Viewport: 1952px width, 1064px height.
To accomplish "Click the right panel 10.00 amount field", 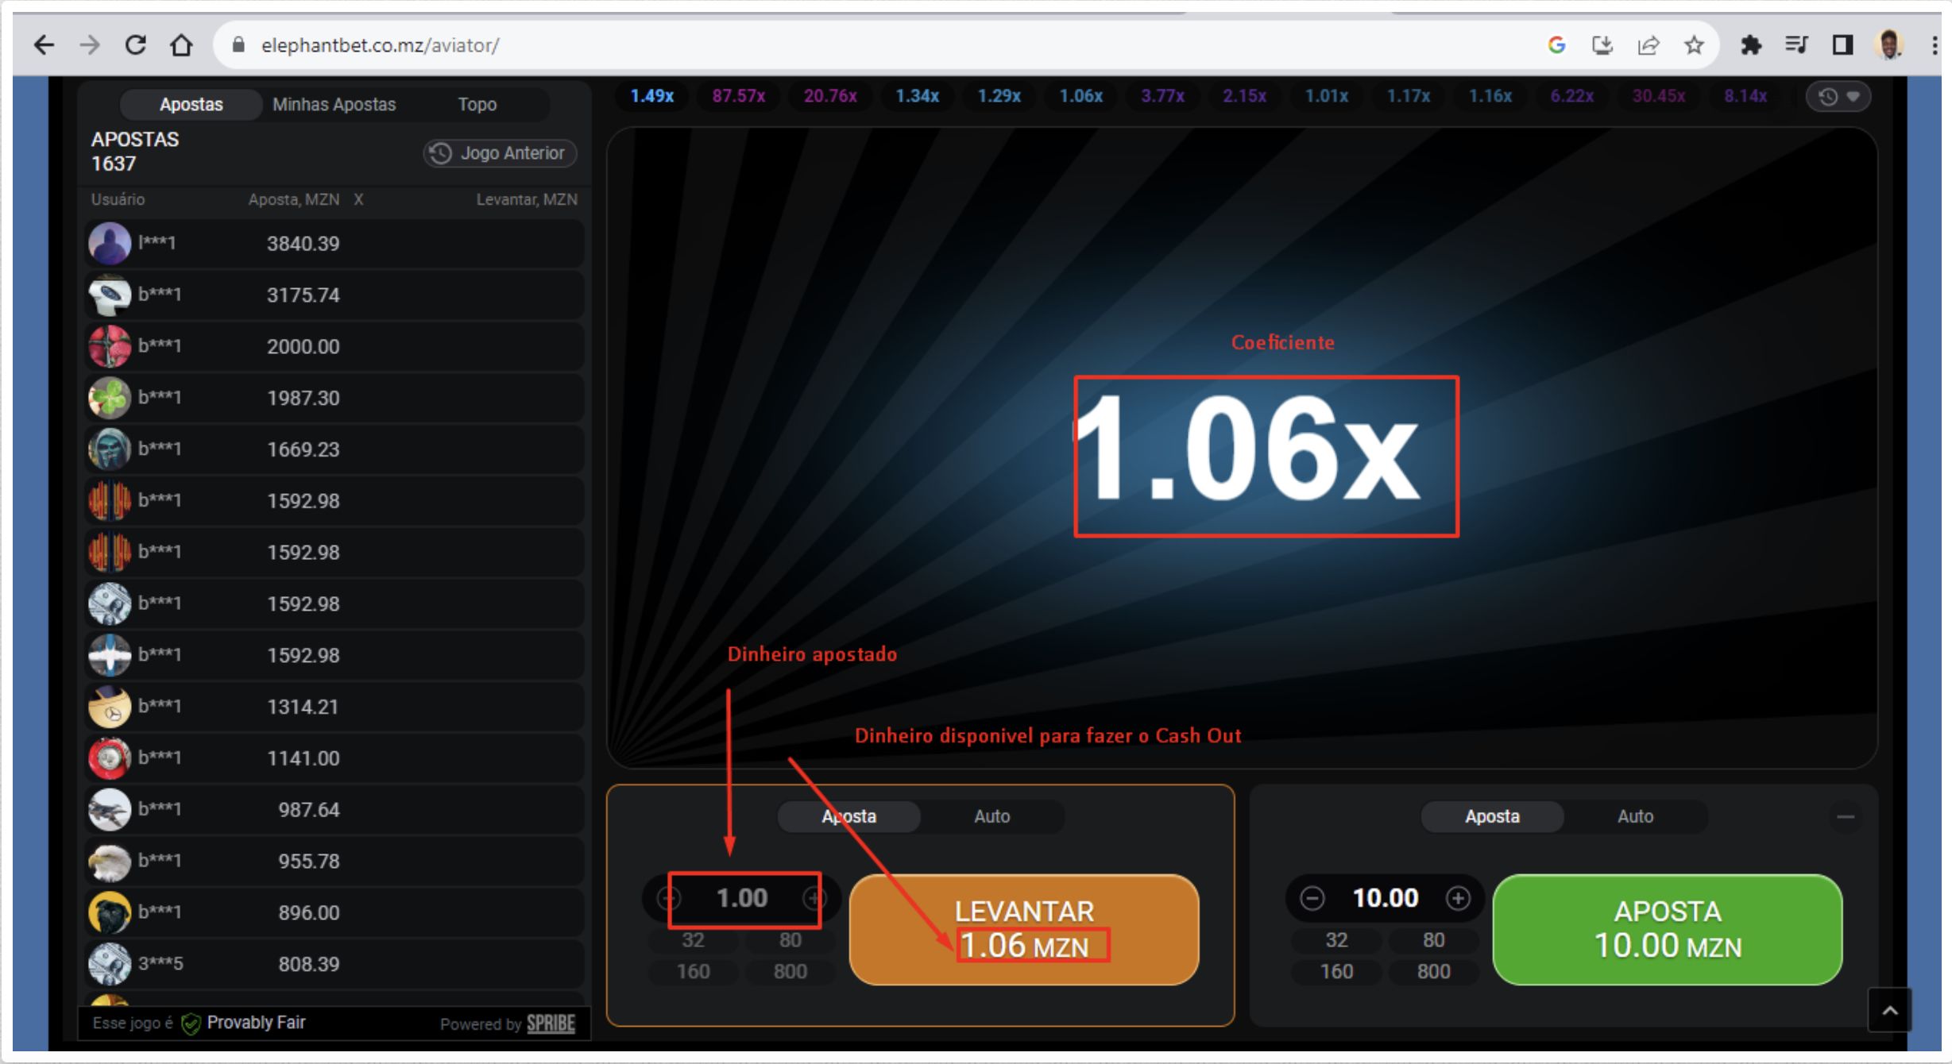I will 1385,898.
